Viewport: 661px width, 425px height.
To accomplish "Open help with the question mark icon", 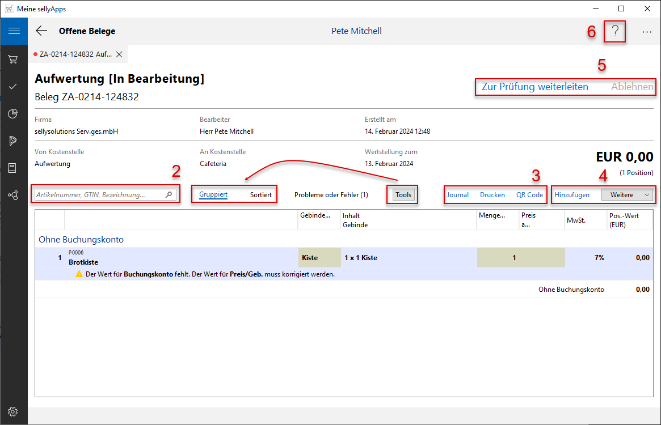I will coord(615,32).
